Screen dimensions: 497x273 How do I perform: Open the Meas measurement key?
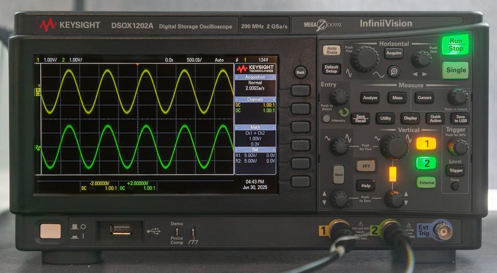397,98
